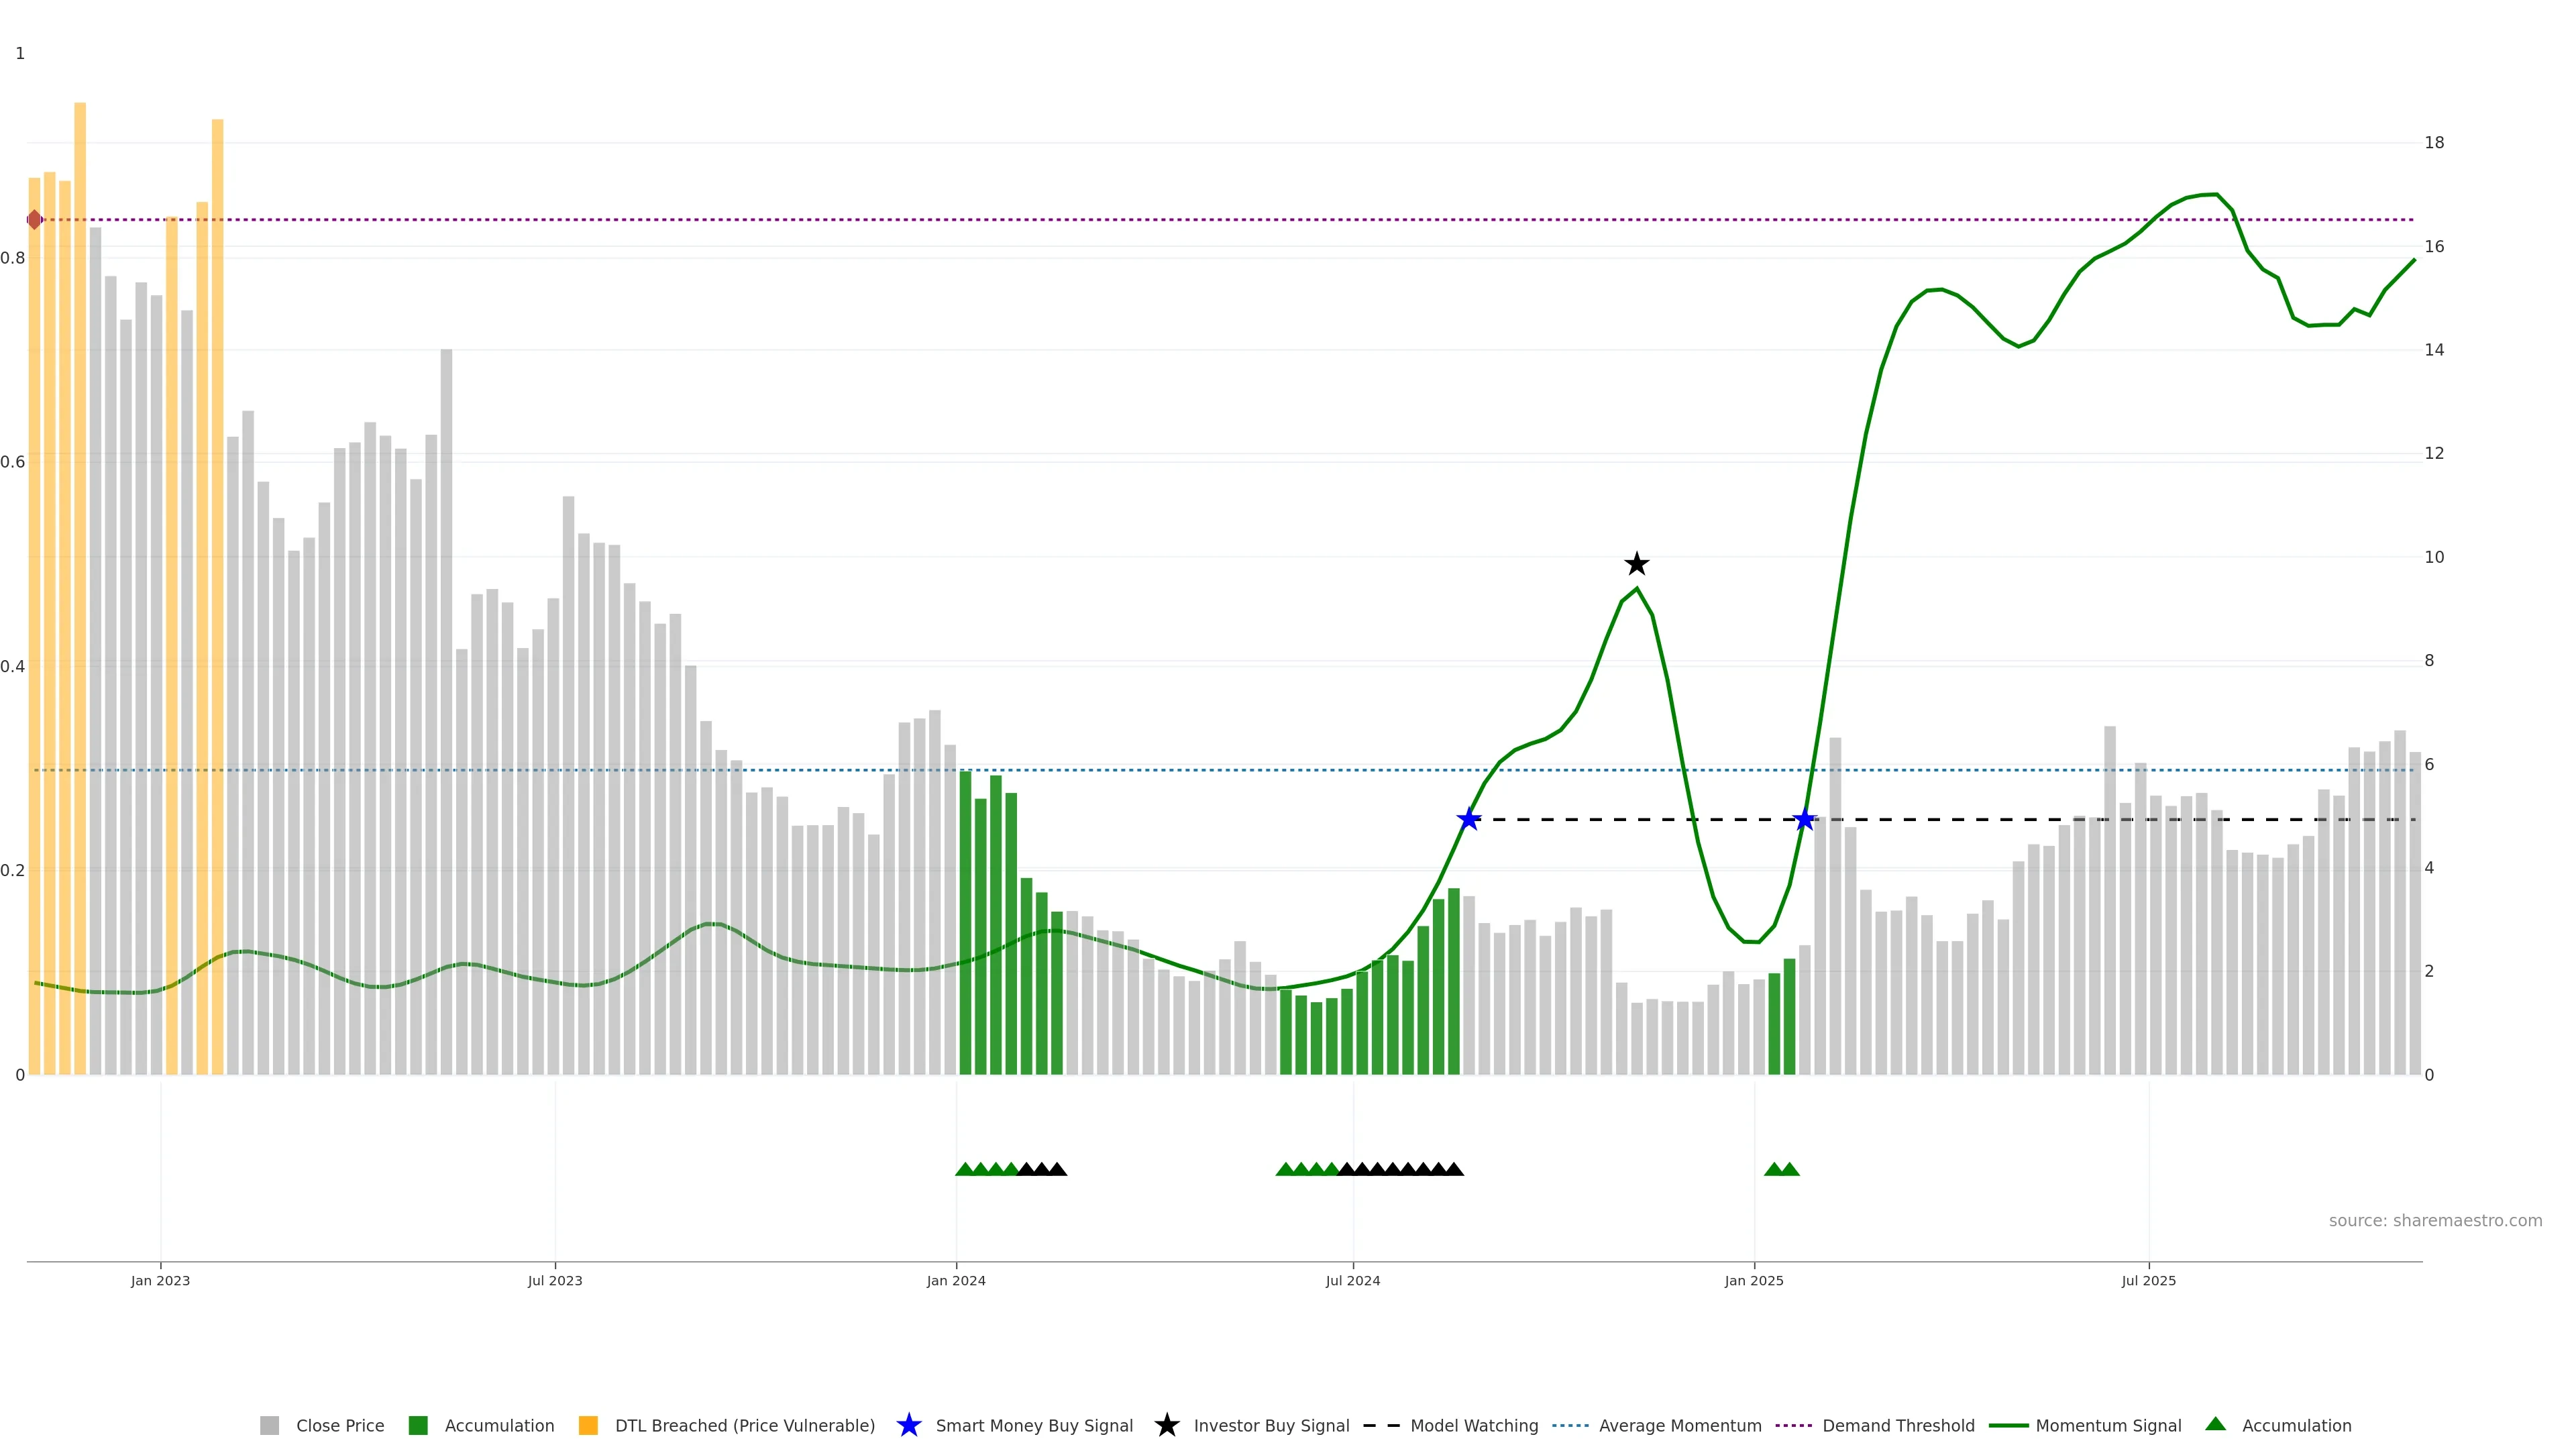This screenshot has width=2576, height=1449.
Task: Click the green Accumulation legend square
Action: (418, 1425)
